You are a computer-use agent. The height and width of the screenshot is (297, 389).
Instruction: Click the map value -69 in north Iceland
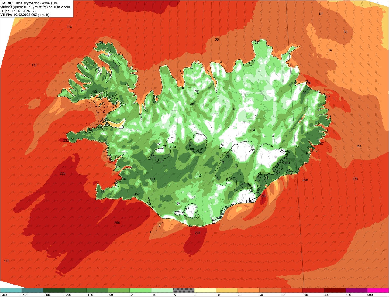(192, 104)
